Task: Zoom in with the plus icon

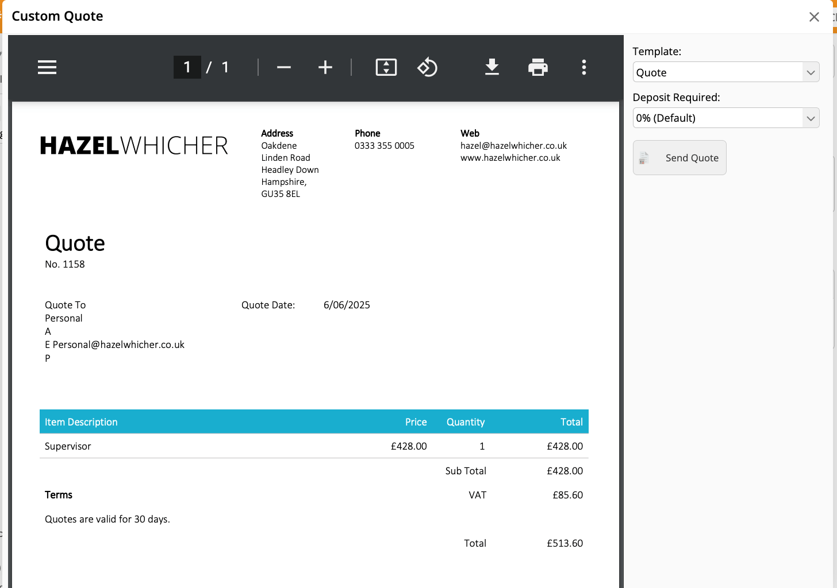Action: (325, 67)
